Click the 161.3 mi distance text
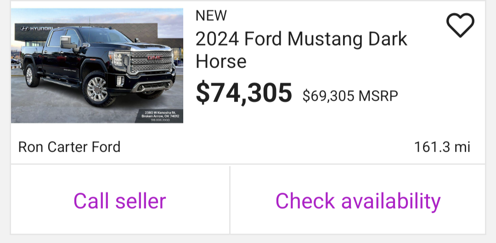This screenshot has width=496, height=243. [442, 147]
